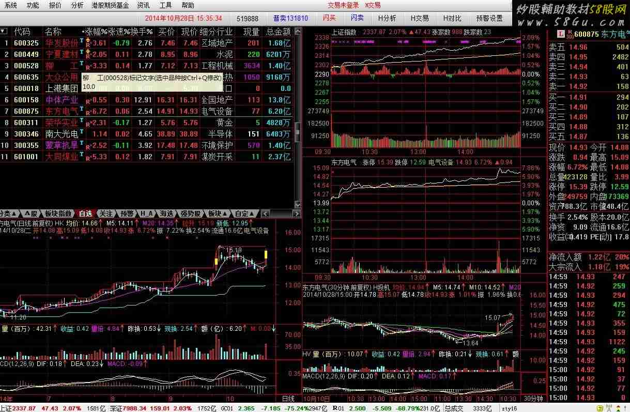
Task: Click the 30分钟 period label under chart
Action: point(533,399)
